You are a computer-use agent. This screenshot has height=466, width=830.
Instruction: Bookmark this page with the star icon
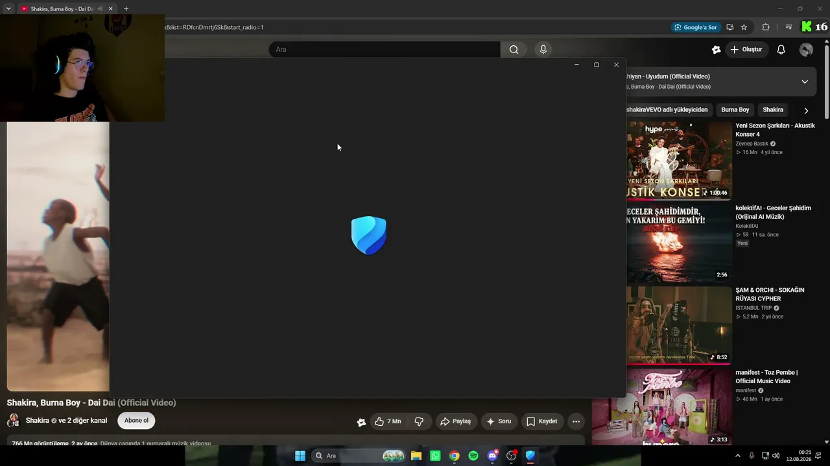(744, 27)
